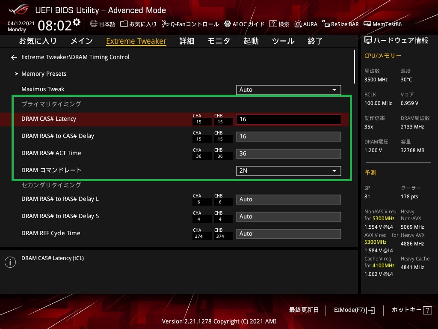Click the 2133 MHz DRAM frequency value
The image size is (438, 329).
point(412,127)
